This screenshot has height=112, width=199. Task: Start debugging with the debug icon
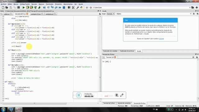point(44,7)
